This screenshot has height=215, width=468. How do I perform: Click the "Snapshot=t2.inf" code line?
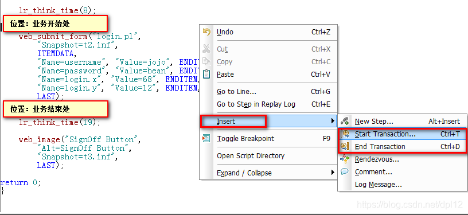[77, 45]
